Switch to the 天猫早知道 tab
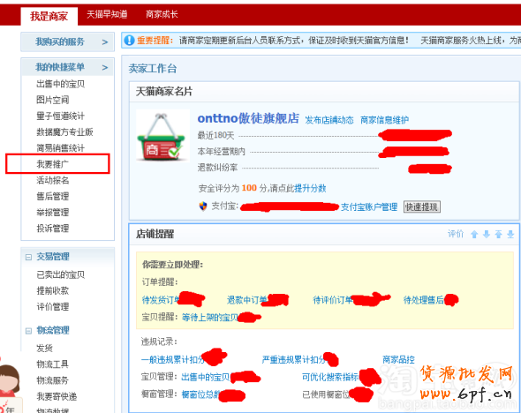The image size is (521, 413). (x=107, y=14)
